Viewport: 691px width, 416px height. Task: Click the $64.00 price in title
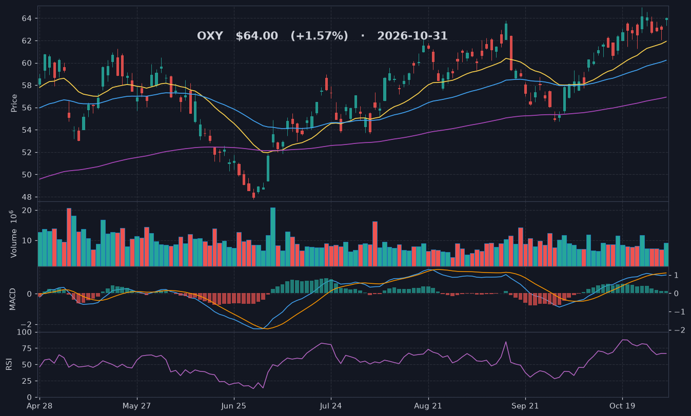point(256,36)
